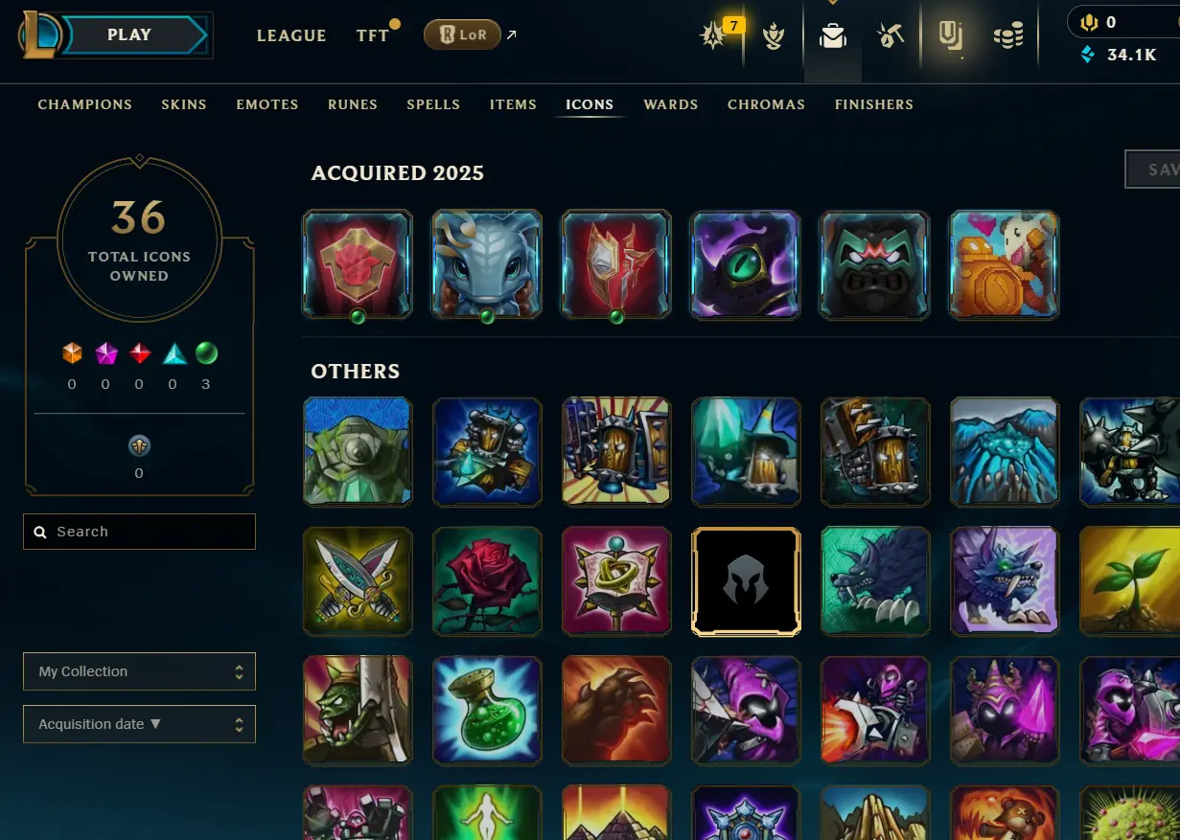Open the Store coins icon
Screen dimensions: 1180x840
tap(1008, 36)
